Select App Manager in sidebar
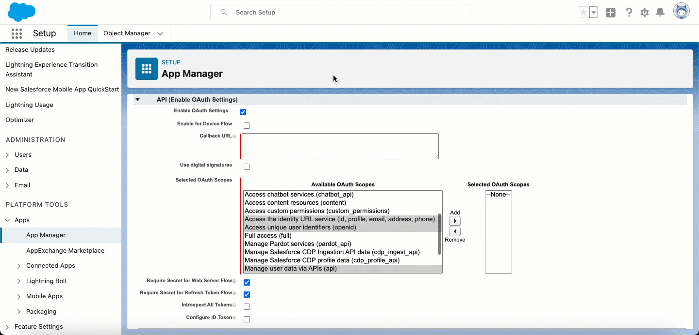699x335 pixels. [46, 235]
